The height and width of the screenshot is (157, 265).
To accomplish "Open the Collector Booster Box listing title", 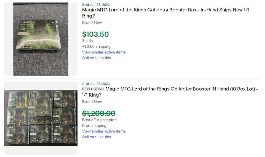I will pyautogui.click(x=155, y=10).
